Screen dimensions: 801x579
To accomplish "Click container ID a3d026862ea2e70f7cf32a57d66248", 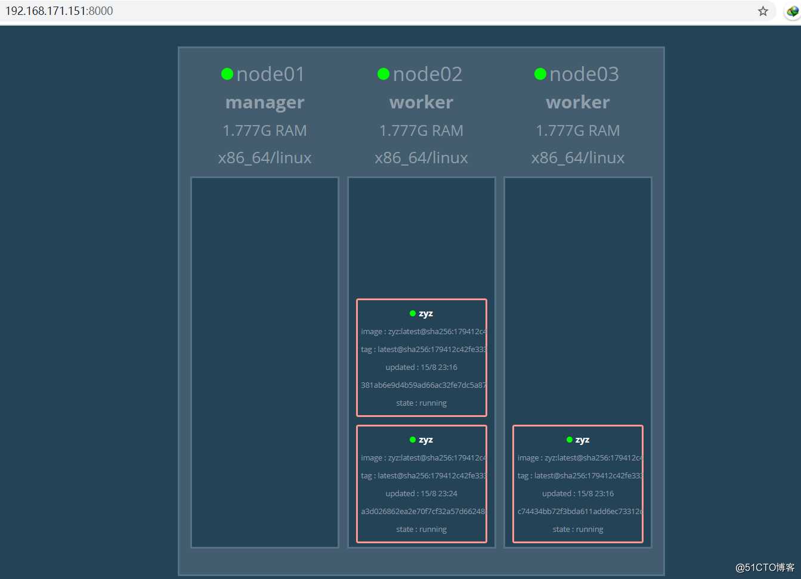I will 423,511.
